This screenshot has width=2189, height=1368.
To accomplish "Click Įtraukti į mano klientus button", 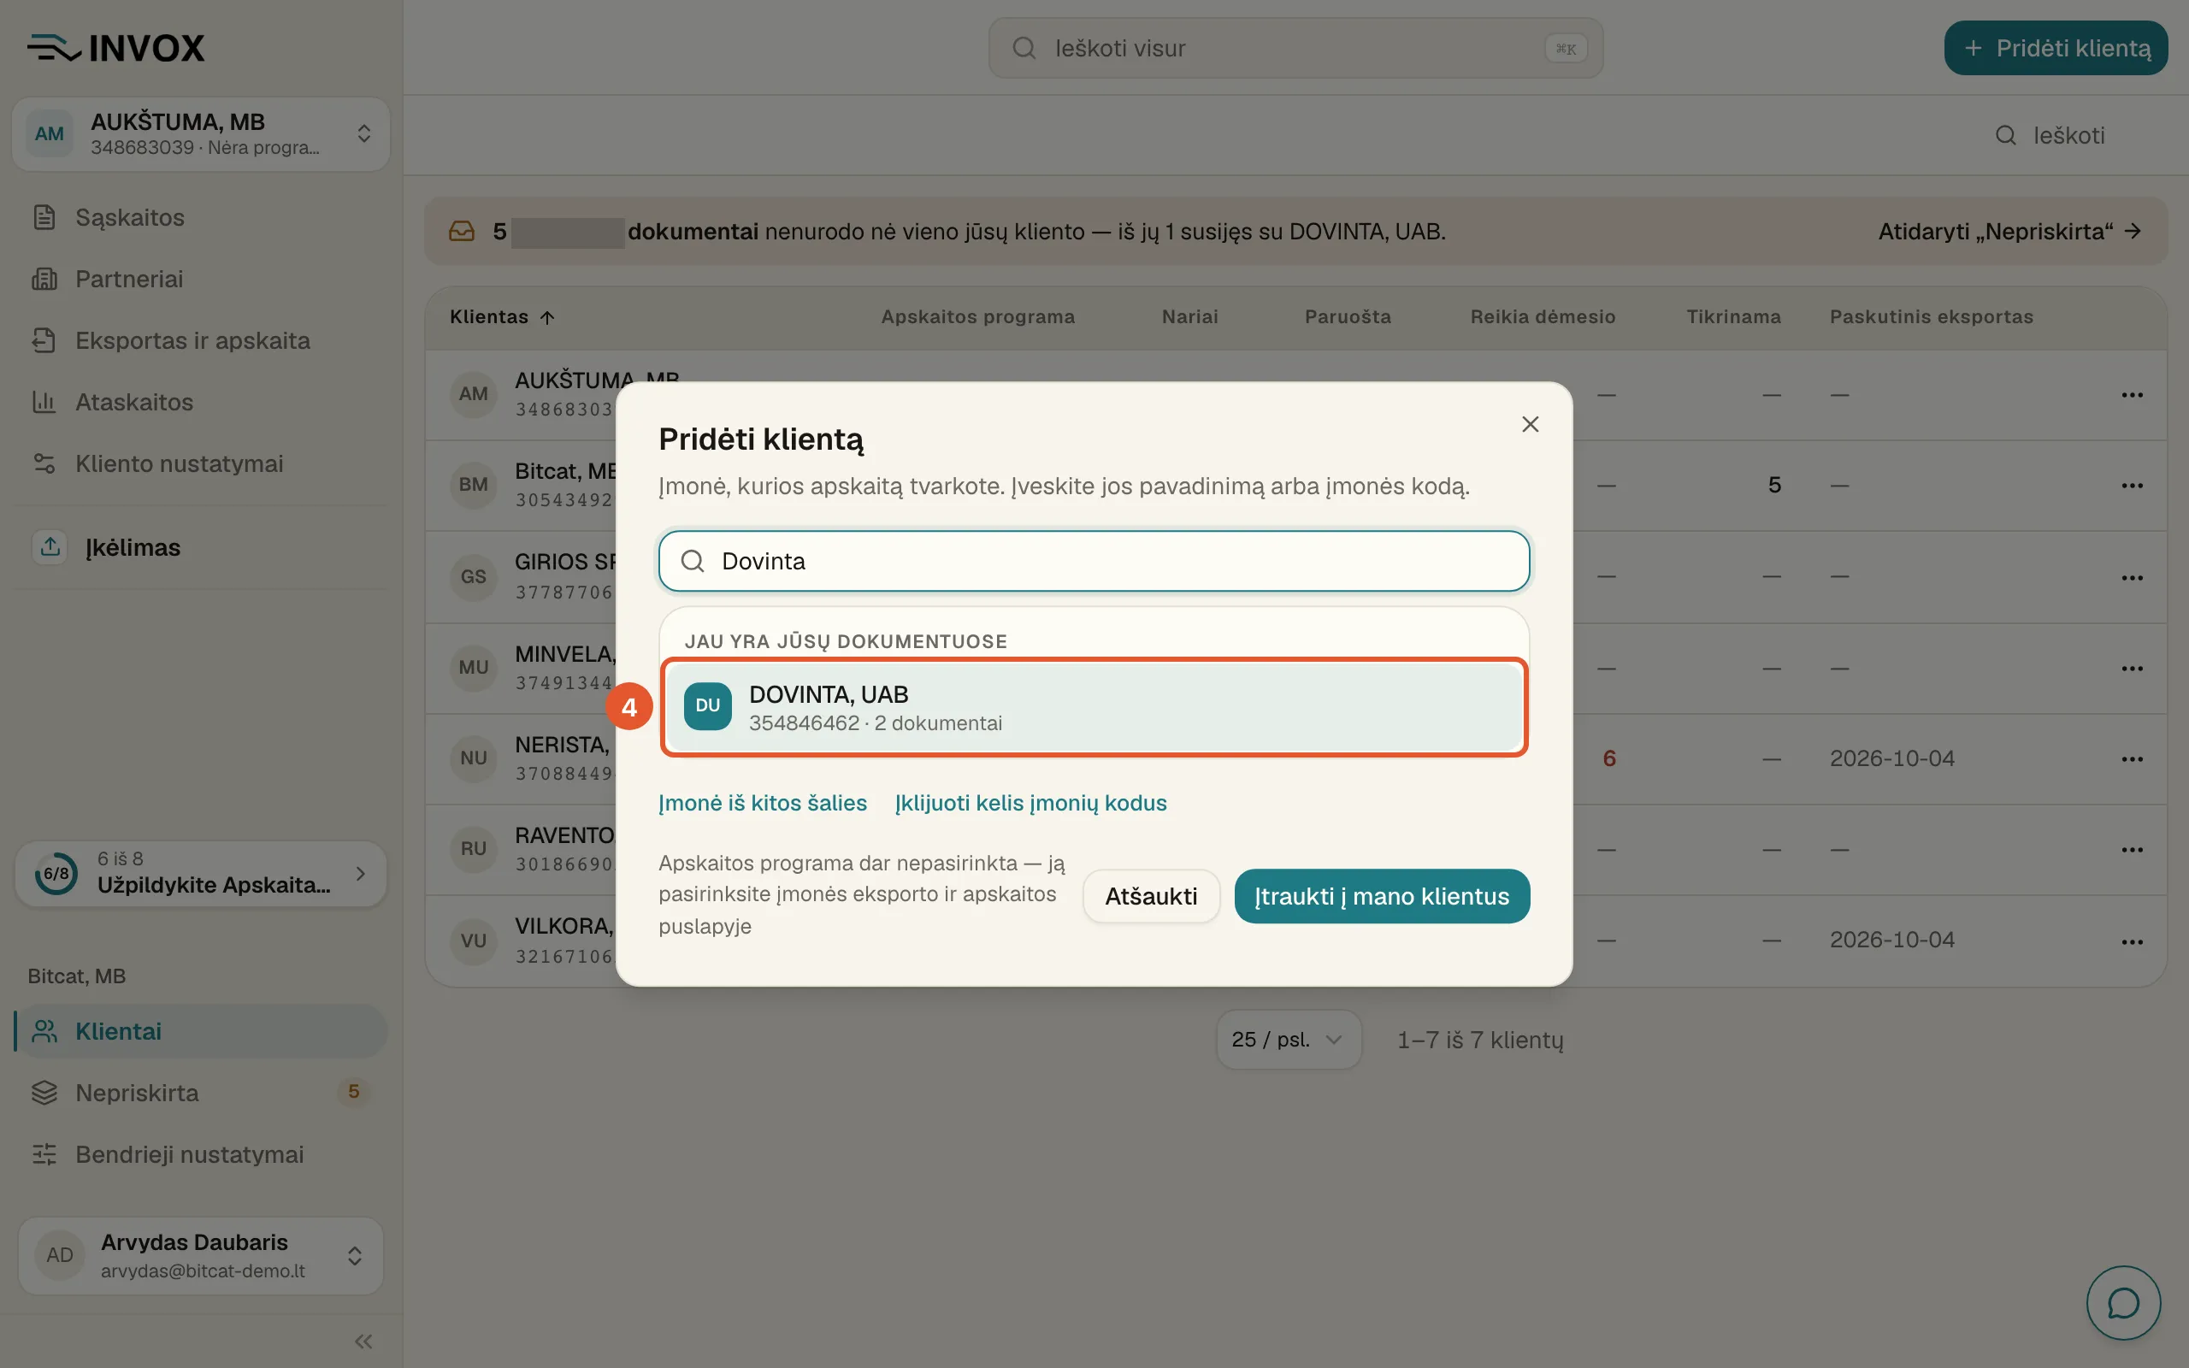I will (x=1381, y=896).
